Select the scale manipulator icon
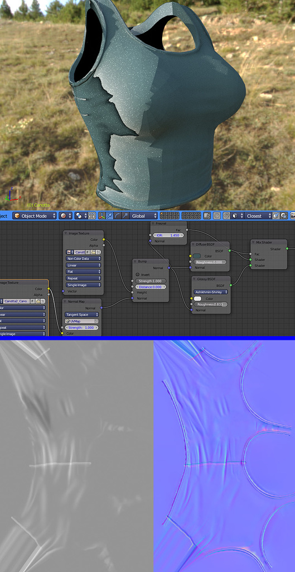The width and height of the screenshot is (295, 572). (x=125, y=216)
